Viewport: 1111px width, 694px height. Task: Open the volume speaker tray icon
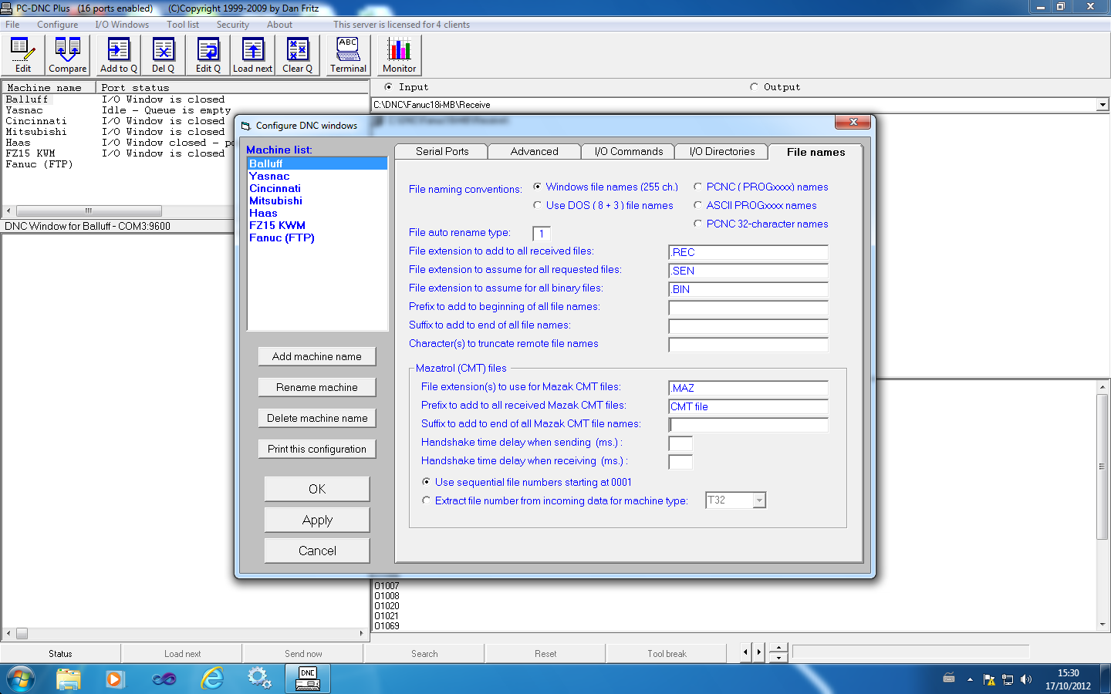click(x=1025, y=679)
